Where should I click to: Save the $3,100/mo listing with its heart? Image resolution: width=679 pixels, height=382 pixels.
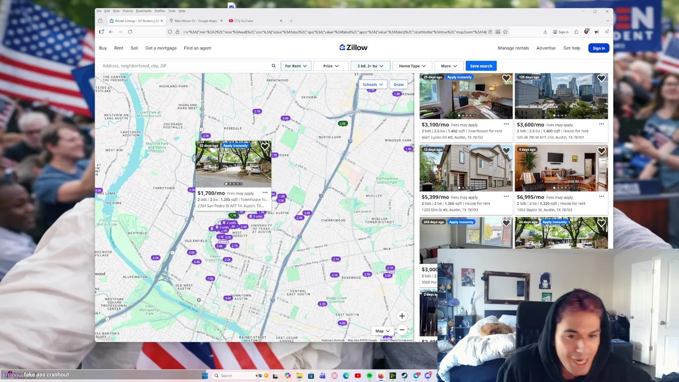pyautogui.click(x=506, y=79)
